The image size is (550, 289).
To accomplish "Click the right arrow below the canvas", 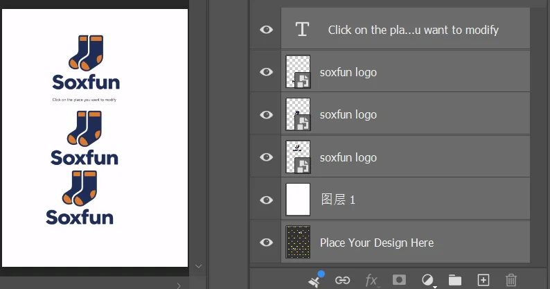I will point(179,286).
